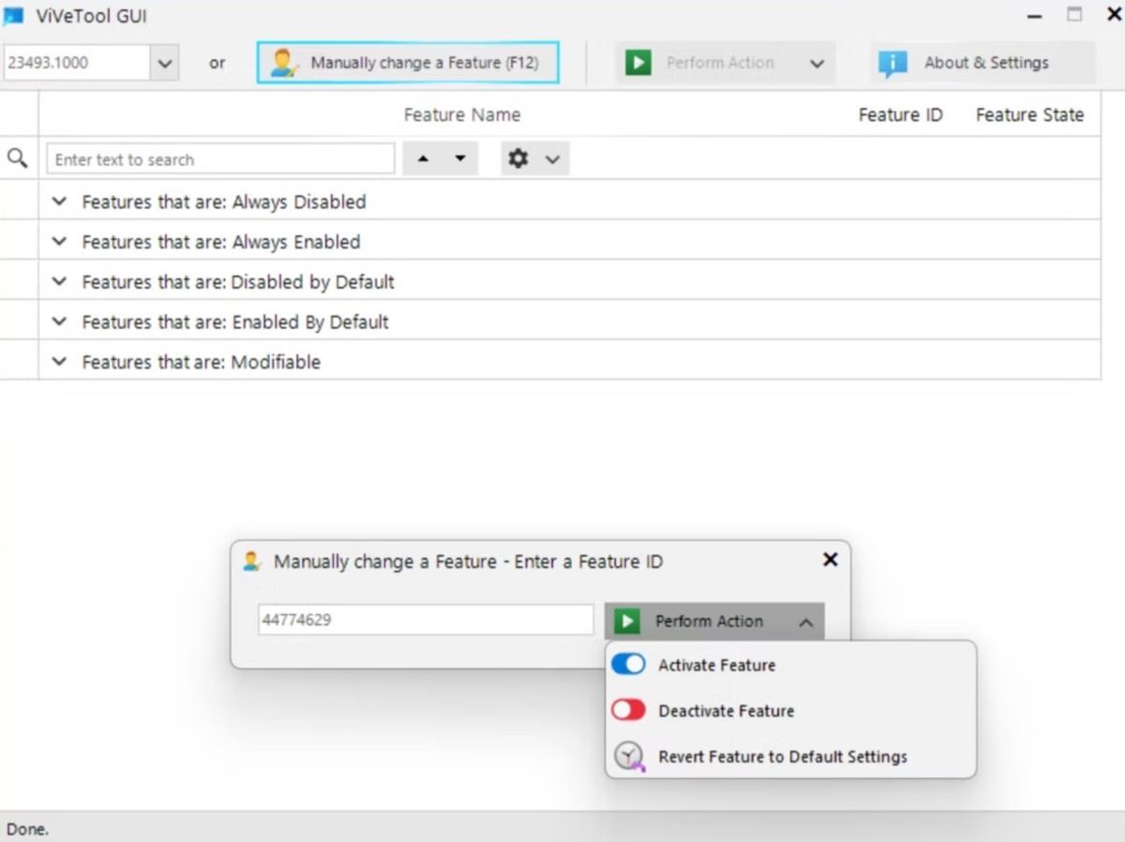Open About & Settings

pos(982,63)
